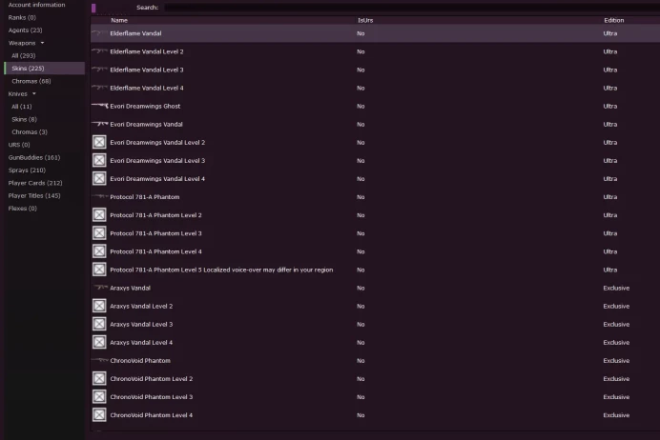This screenshot has height=440, width=660.
Task: Sort by the Edition column header
Action: click(x=613, y=20)
